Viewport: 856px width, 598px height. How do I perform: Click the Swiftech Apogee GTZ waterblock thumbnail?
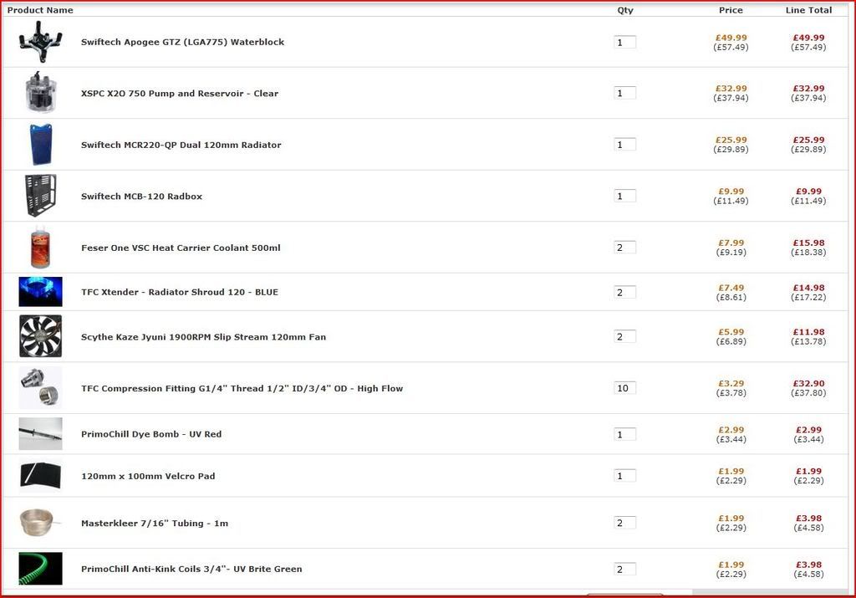[40, 42]
